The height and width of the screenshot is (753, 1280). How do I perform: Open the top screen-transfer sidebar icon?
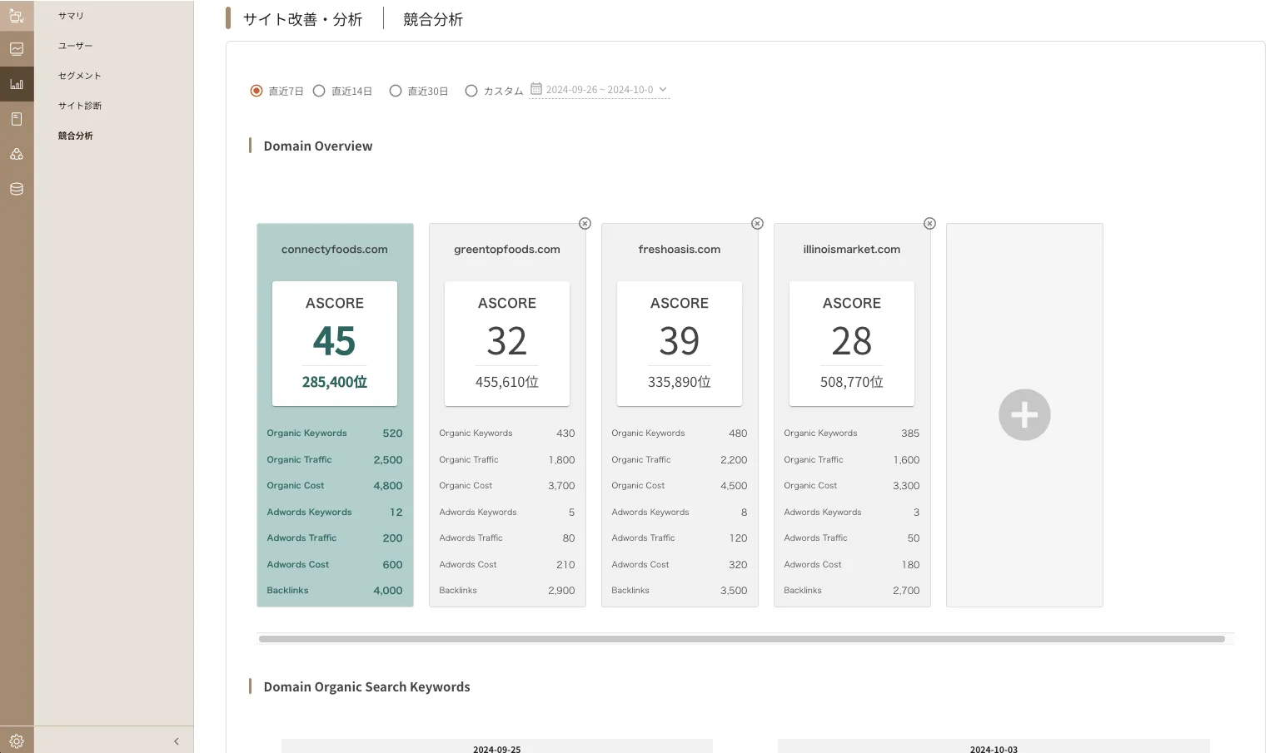point(17,14)
